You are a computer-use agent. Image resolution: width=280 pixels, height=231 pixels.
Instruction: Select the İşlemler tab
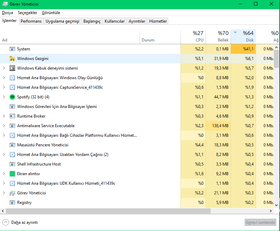tap(10, 21)
